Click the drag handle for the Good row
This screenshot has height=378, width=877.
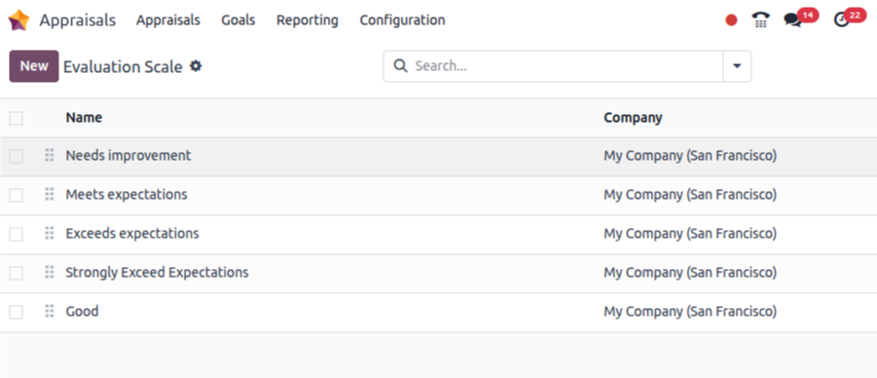(x=50, y=311)
